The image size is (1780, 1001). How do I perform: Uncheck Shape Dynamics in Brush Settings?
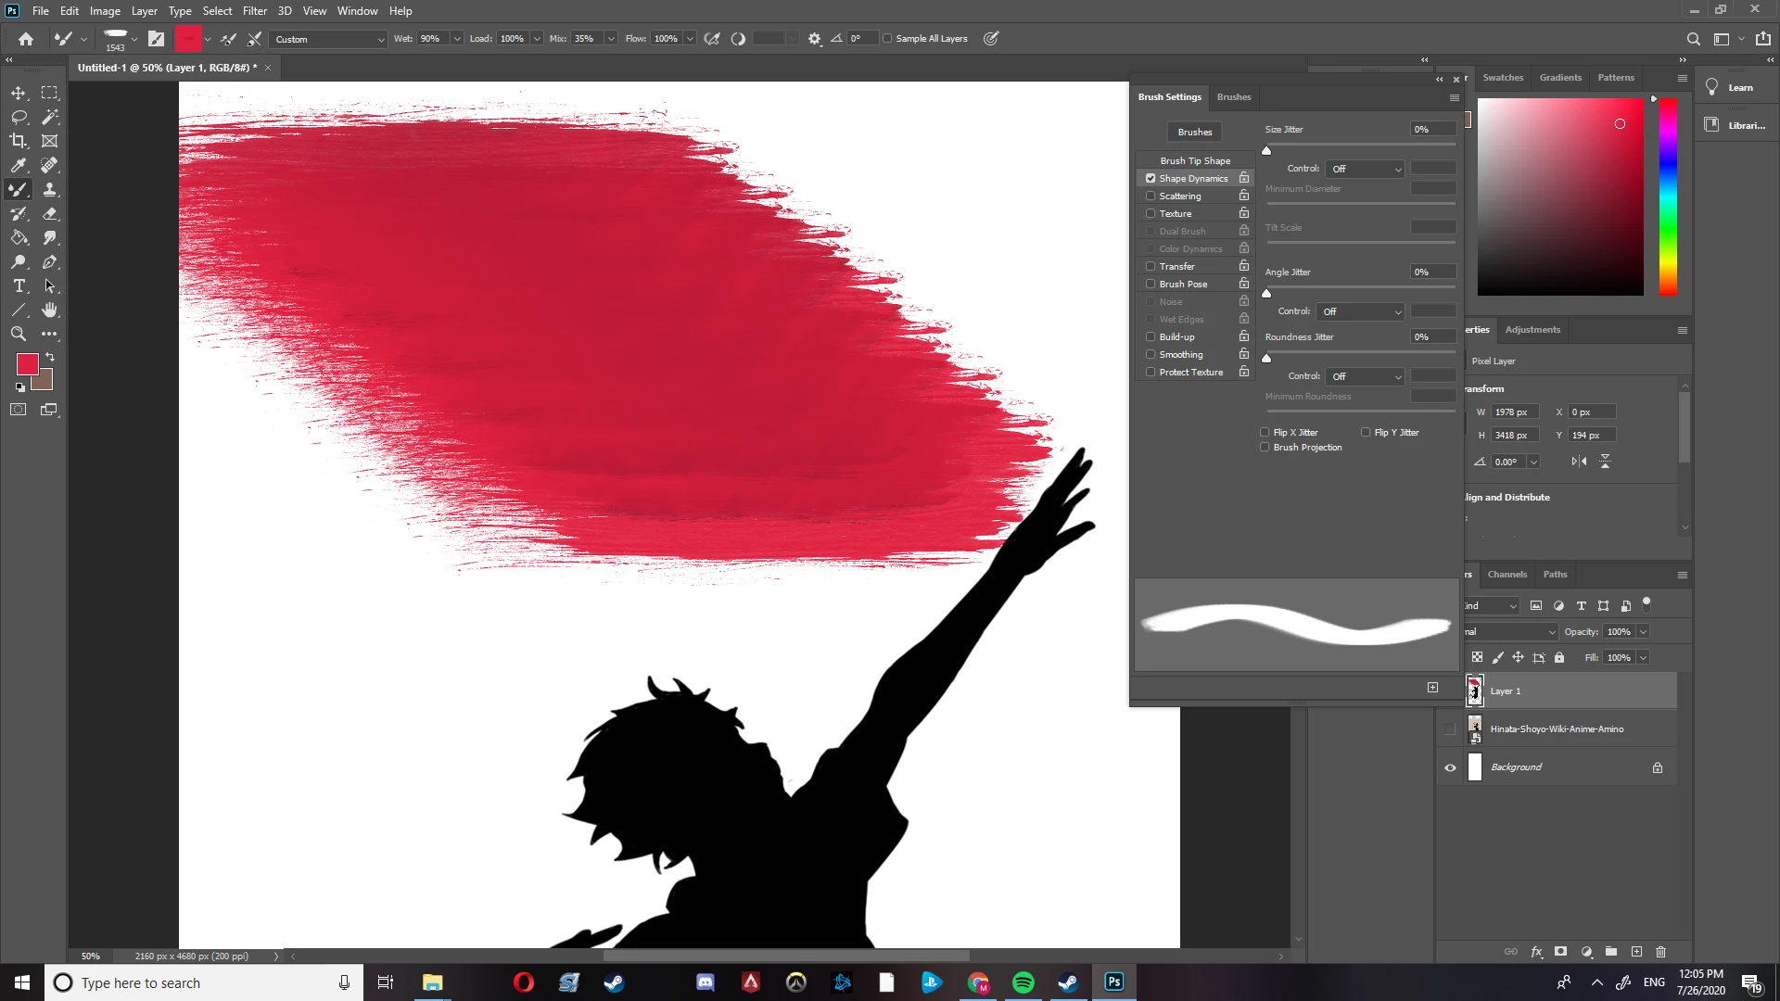click(x=1151, y=178)
